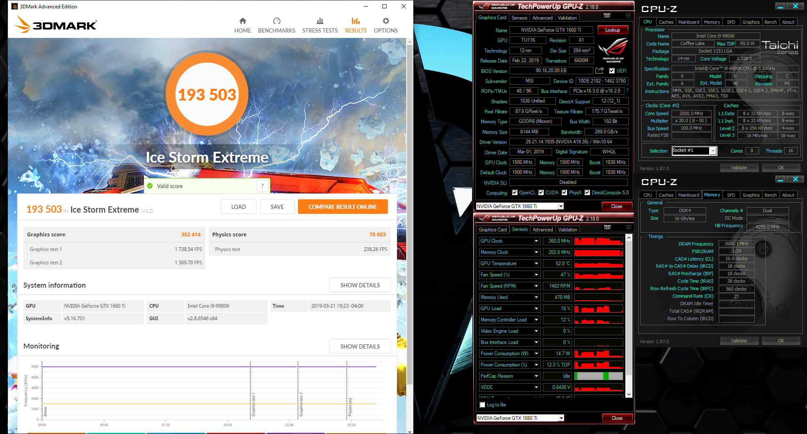Minimize the upper CPU-Z window

(x=780, y=6)
